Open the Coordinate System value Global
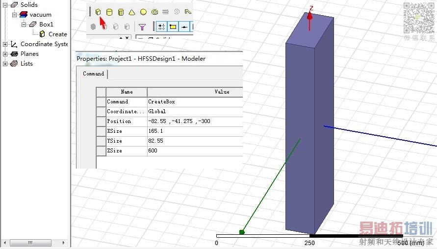The width and height of the screenshot is (437, 249). pos(195,112)
